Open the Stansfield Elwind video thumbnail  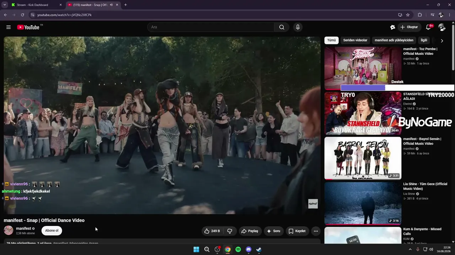coord(363,113)
